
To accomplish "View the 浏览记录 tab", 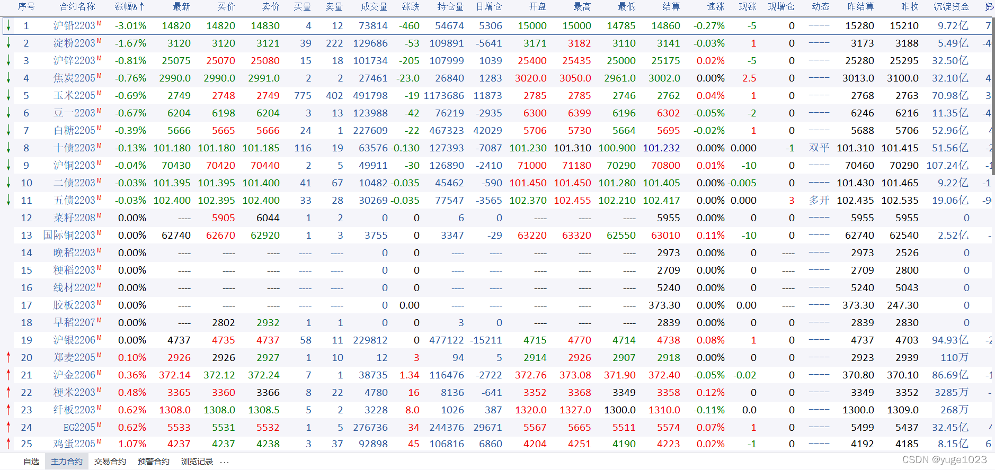I will 197,462.
